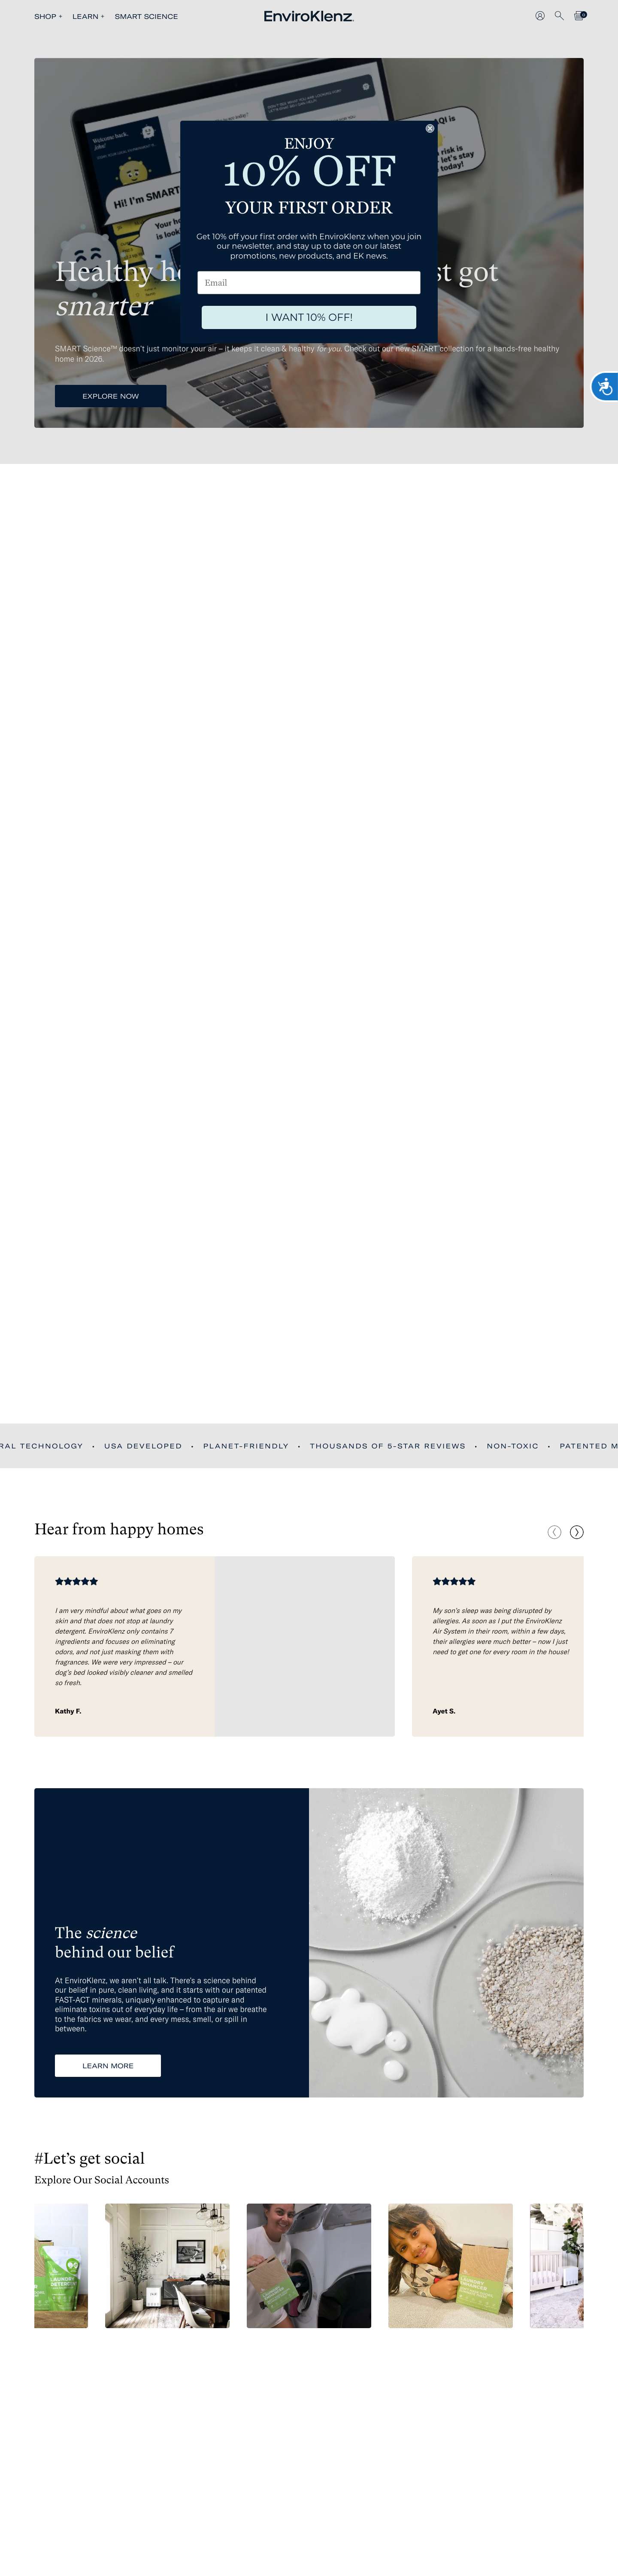Viewport: 618px width, 2576px height.
Task: Open Kathy F. five-star review card
Action: (215, 1646)
